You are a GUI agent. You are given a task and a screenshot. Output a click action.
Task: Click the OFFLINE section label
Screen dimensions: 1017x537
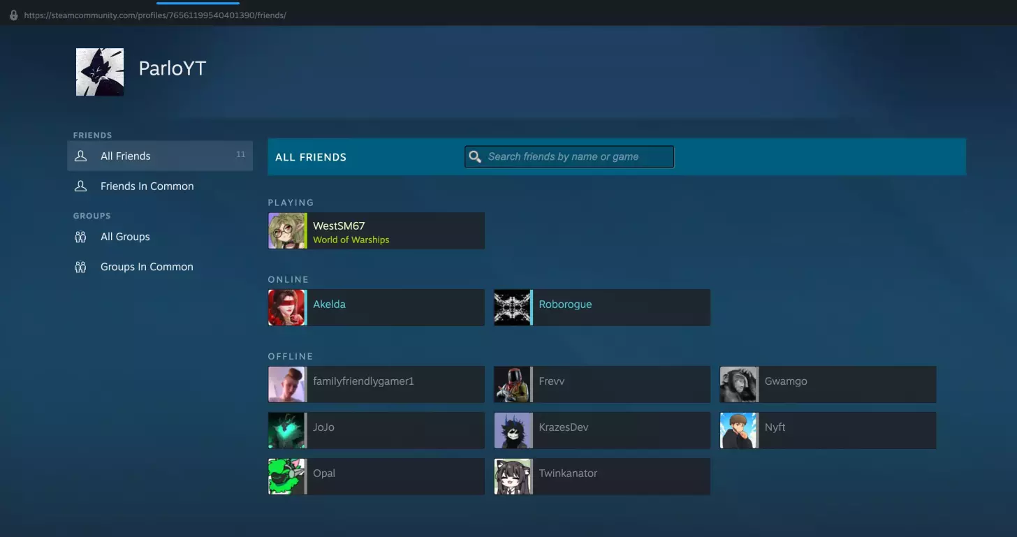click(291, 356)
